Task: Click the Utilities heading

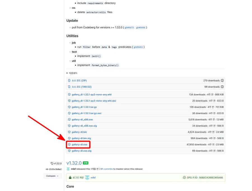Action: [72, 36]
